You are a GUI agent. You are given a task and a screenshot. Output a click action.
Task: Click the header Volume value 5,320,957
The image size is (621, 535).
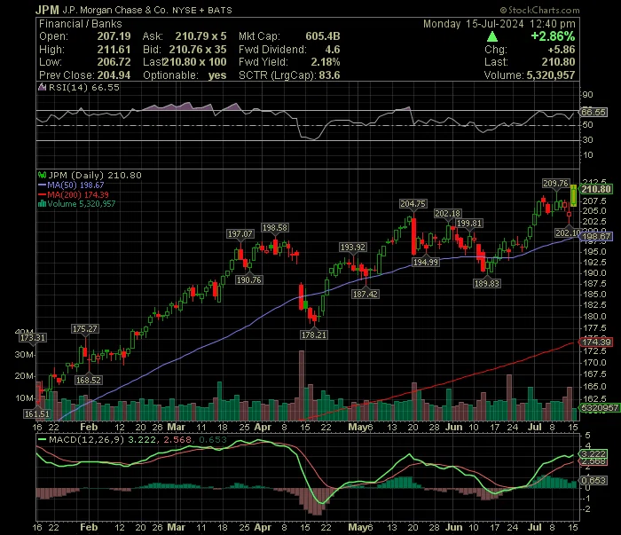551,75
